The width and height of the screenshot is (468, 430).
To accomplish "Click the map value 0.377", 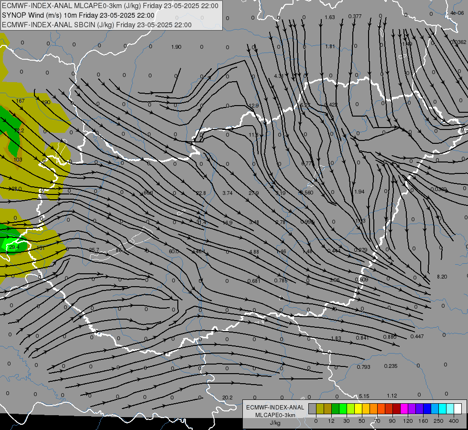I will pos(355,16).
